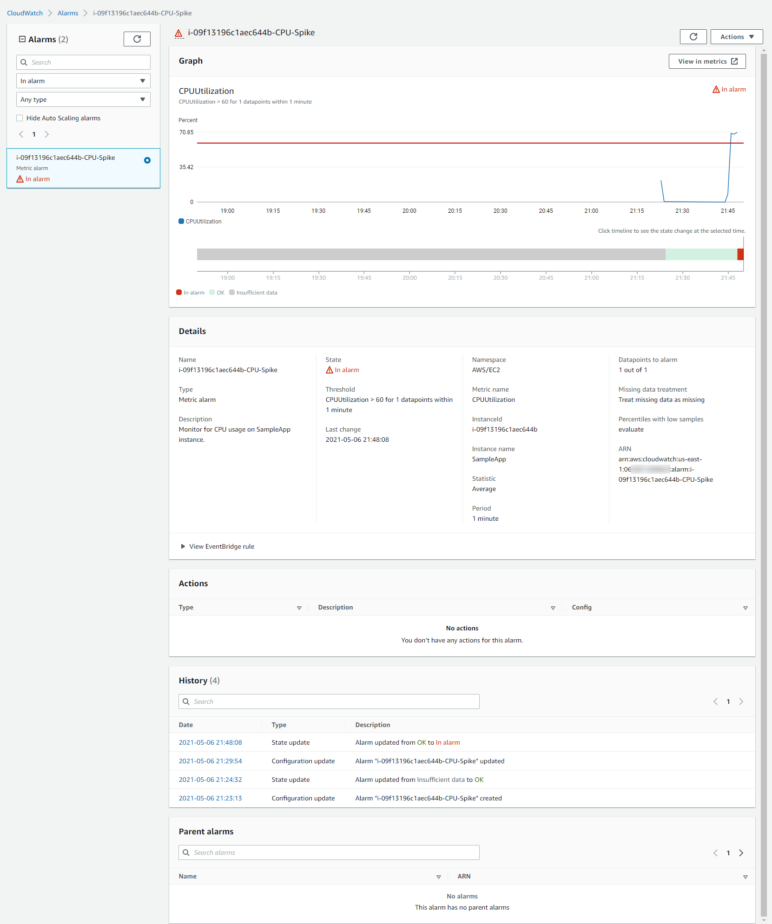The image size is (772, 924).
Task: Go to the previous Parent alarms page
Action: (x=716, y=853)
